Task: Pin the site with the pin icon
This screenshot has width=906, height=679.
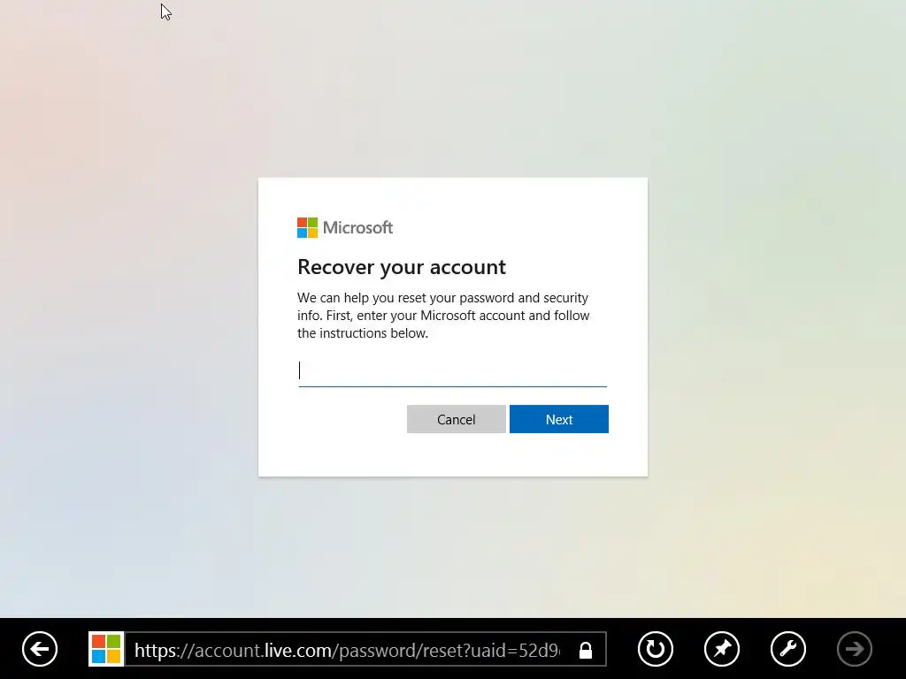Action: (x=722, y=649)
